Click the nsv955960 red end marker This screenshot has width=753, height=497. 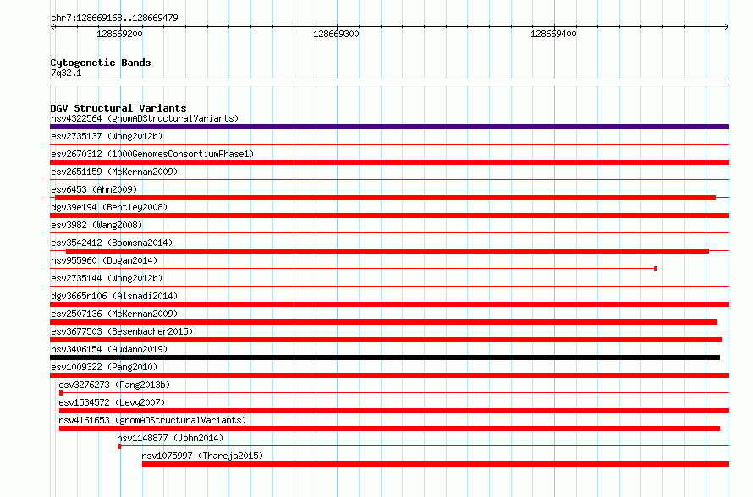655,269
